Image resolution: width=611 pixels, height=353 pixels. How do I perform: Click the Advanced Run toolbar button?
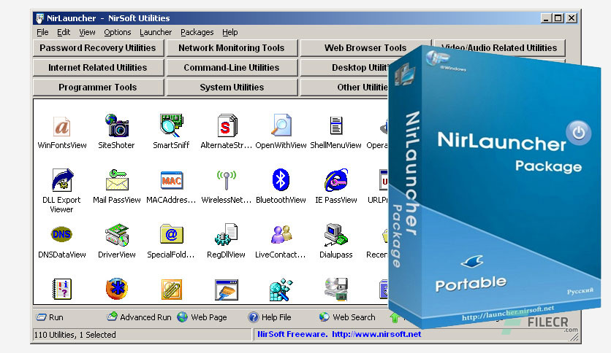139,317
